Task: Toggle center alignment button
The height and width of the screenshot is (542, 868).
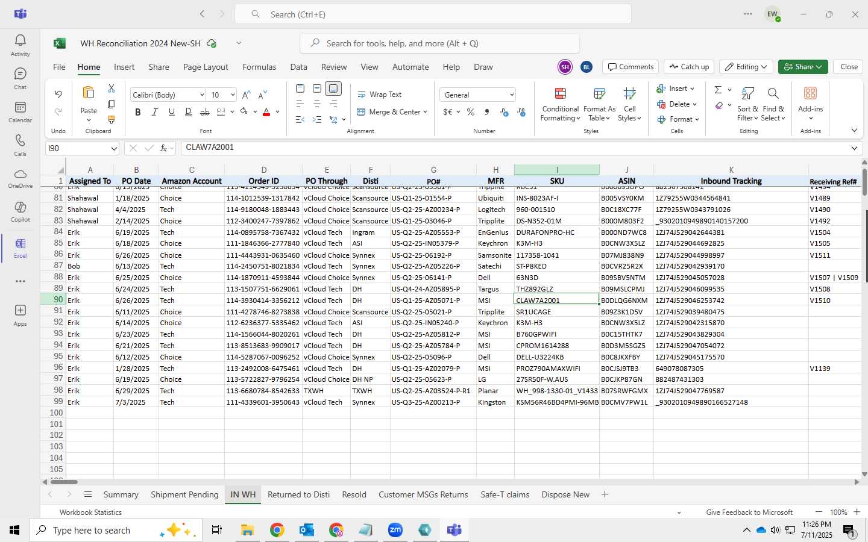Action: click(x=316, y=104)
